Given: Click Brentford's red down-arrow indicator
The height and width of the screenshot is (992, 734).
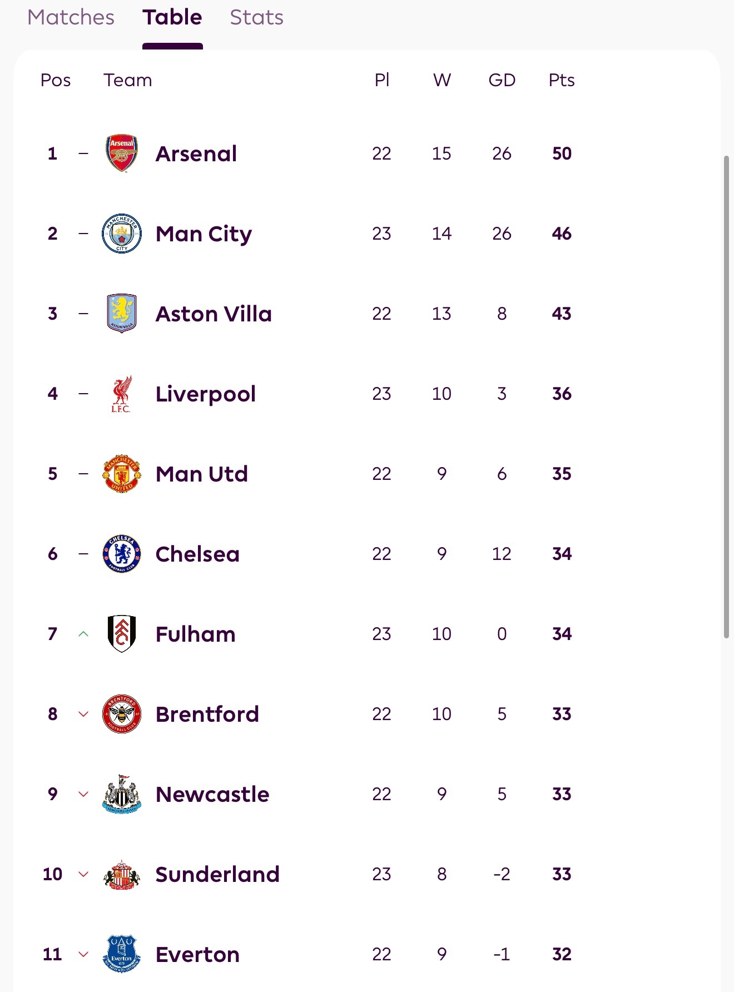Looking at the screenshot, I should [x=83, y=714].
